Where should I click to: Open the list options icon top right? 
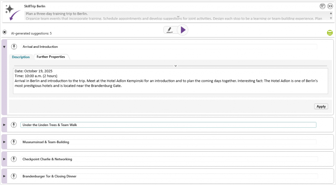322,6
